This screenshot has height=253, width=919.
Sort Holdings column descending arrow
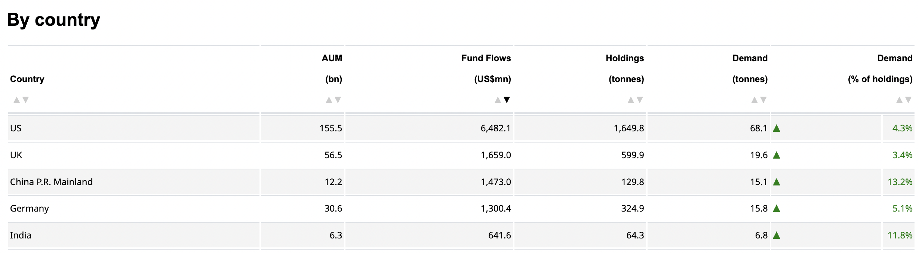[640, 100]
